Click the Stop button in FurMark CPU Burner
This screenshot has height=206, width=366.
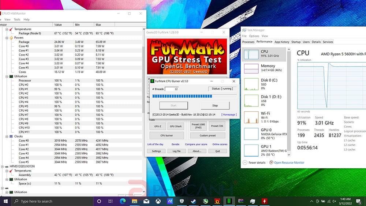[215, 106]
